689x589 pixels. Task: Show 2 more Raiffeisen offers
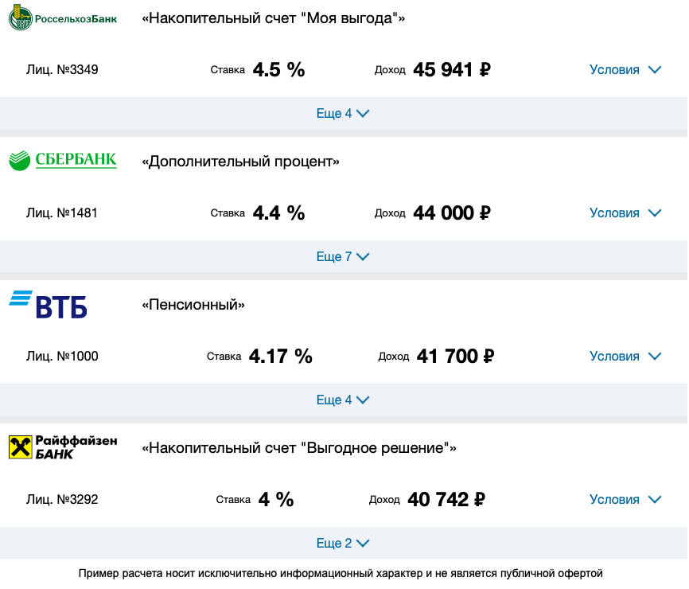pos(343,544)
